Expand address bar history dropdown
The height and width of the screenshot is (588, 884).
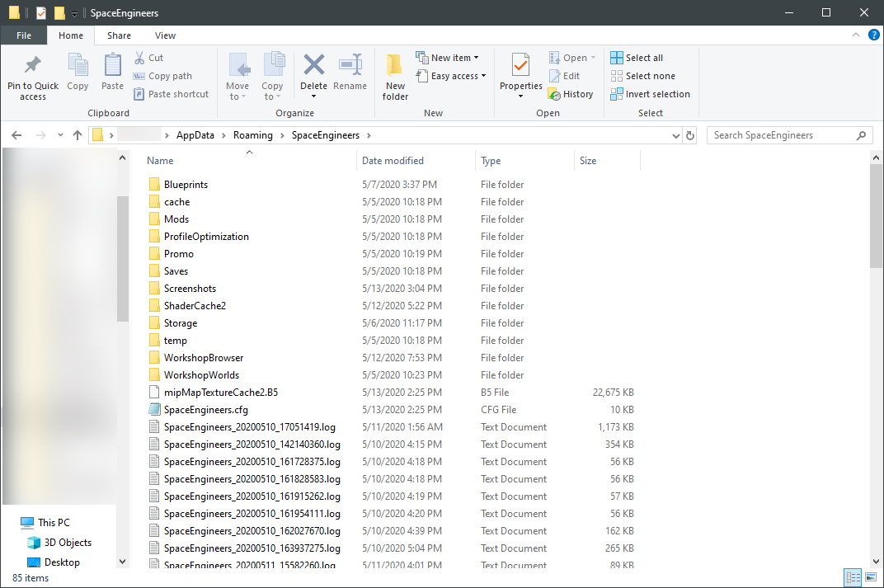(675, 135)
